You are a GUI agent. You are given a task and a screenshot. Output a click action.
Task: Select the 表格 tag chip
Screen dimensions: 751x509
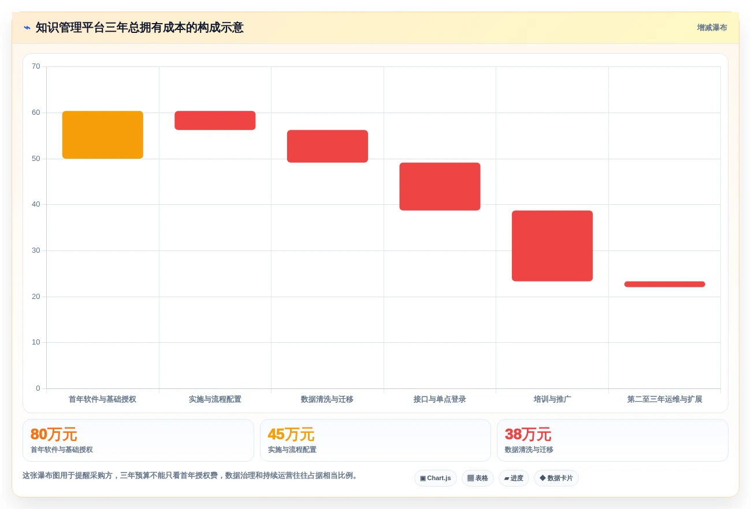pos(477,478)
